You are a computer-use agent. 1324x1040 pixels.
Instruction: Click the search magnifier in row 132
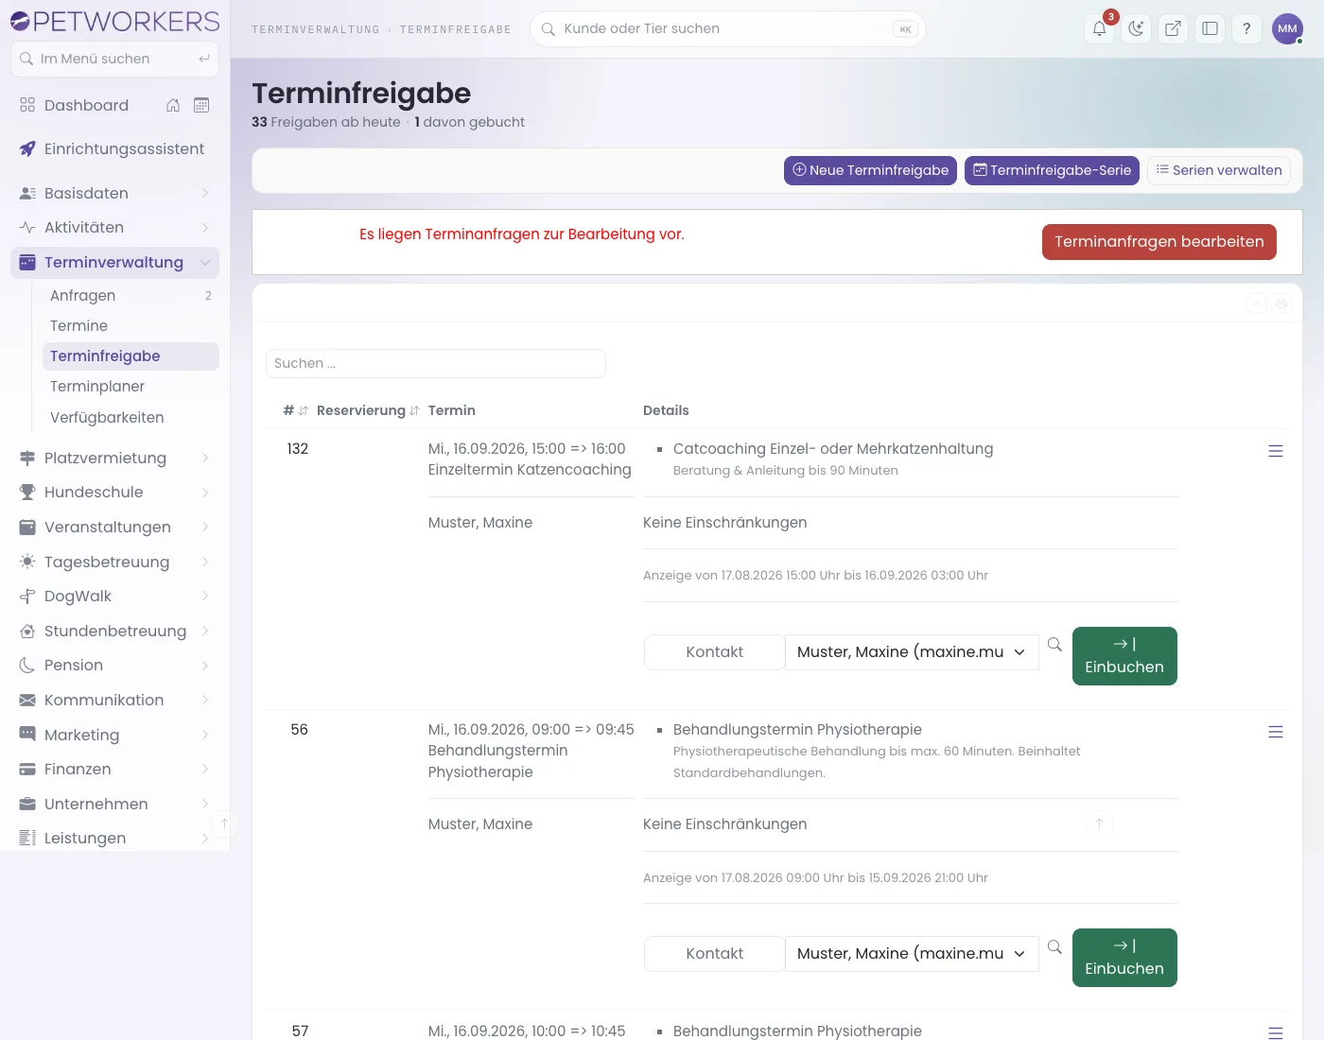coord(1054,645)
